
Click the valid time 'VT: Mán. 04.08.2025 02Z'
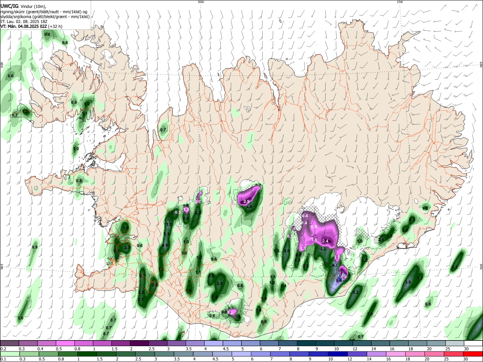pos(24,26)
